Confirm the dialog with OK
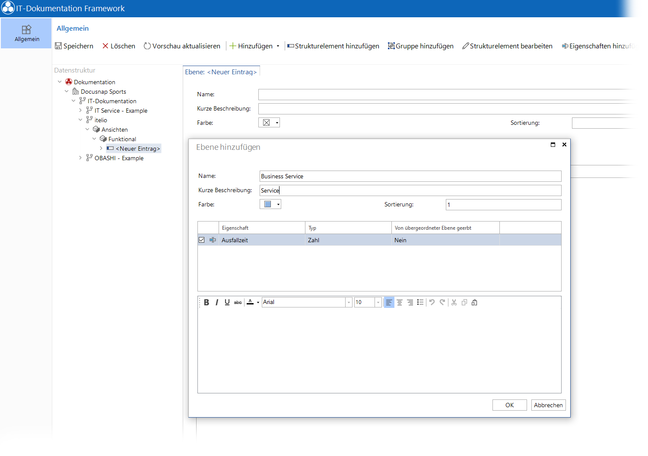Screen dimensions: 648x456 [510, 405]
